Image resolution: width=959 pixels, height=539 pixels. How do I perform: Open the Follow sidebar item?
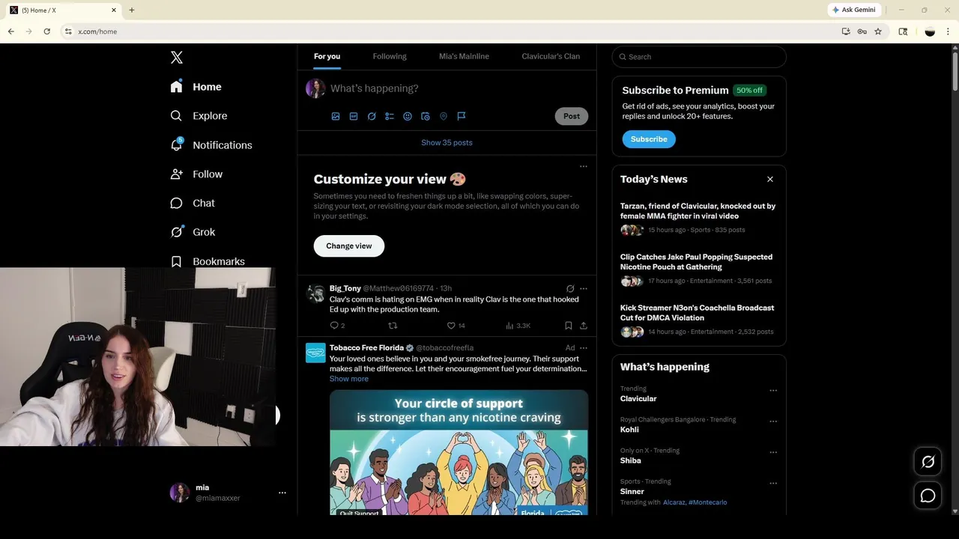click(196, 174)
